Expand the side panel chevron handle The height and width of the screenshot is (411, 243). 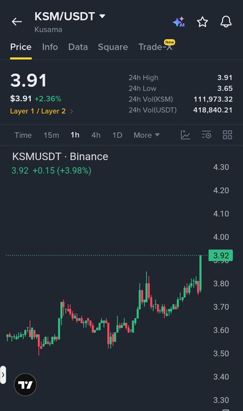coord(3,375)
